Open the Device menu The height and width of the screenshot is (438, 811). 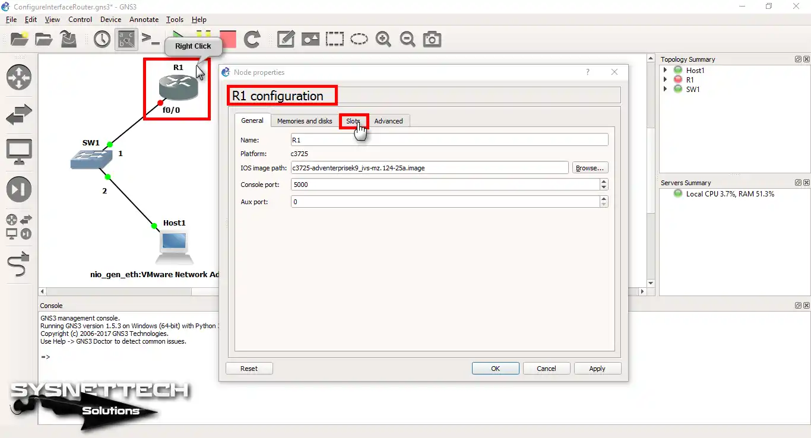click(110, 20)
